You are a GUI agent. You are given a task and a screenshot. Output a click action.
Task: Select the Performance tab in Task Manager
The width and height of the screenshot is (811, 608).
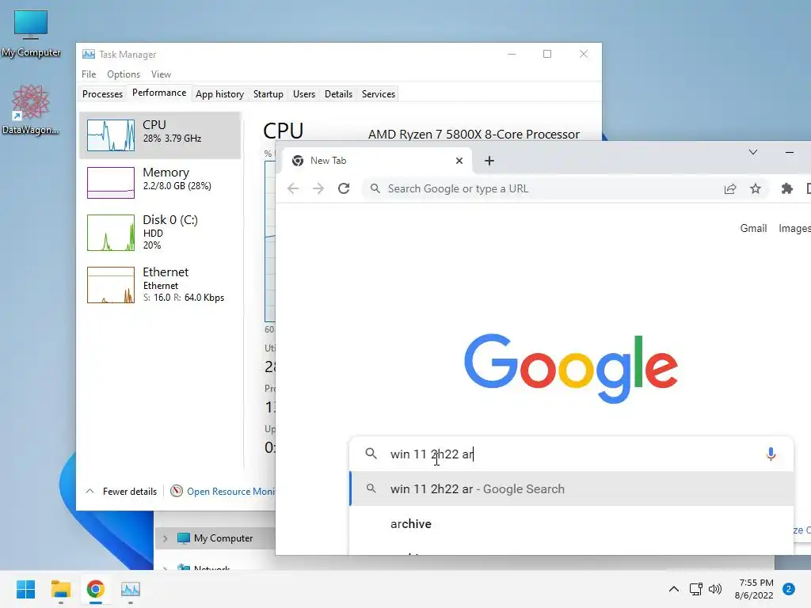[159, 93]
